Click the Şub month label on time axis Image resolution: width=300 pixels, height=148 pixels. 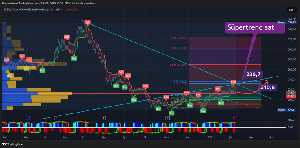tap(231, 137)
